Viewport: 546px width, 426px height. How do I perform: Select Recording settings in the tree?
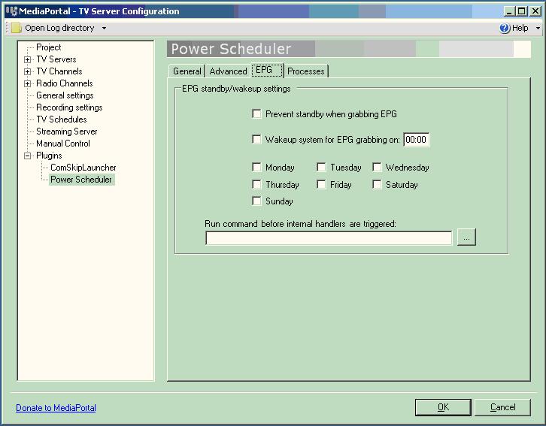(x=69, y=107)
